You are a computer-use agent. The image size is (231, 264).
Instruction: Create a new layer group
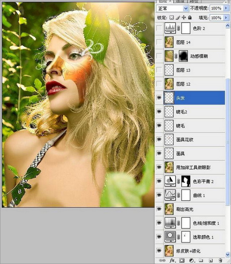click(201, 260)
